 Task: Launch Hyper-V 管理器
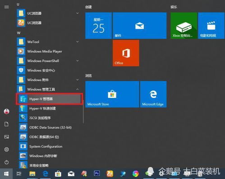pyautogui.click(x=49, y=99)
